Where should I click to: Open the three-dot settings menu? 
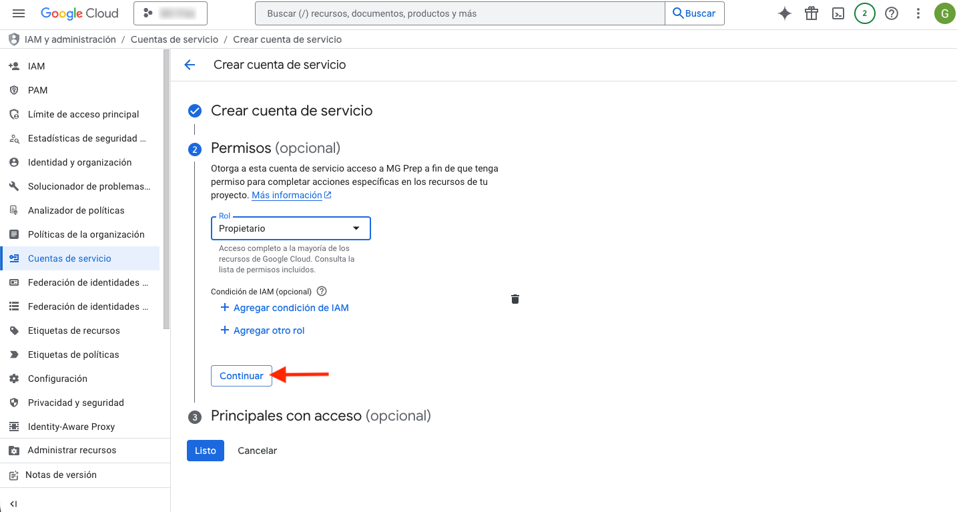point(918,13)
